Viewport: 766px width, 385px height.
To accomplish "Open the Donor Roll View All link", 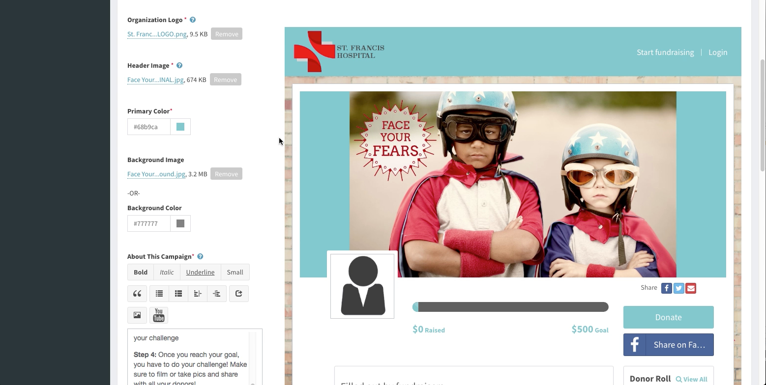I will [692, 379].
